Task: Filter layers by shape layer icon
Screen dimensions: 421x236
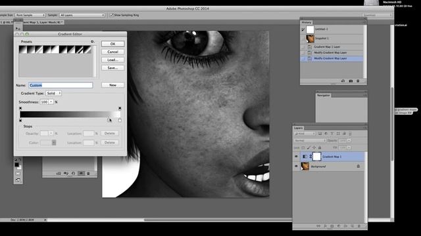Action: click(x=338, y=134)
